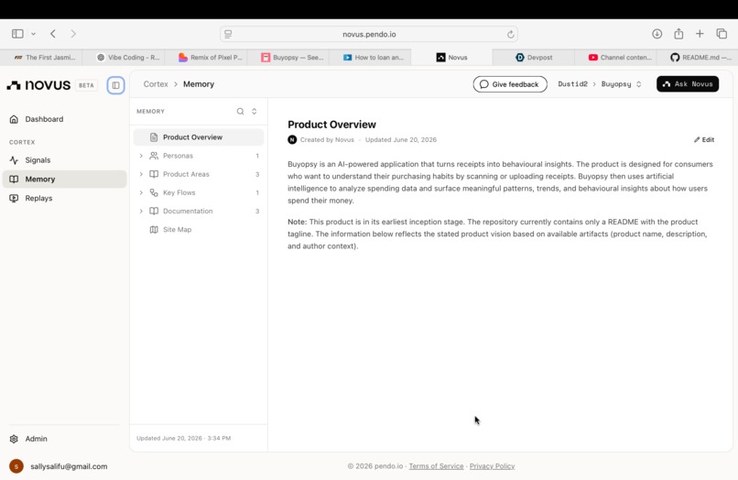Open the Terms of Service link
The width and height of the screenshot is (738, 480).
(x=436, y=466)
